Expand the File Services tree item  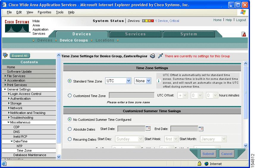click(5, 76)
